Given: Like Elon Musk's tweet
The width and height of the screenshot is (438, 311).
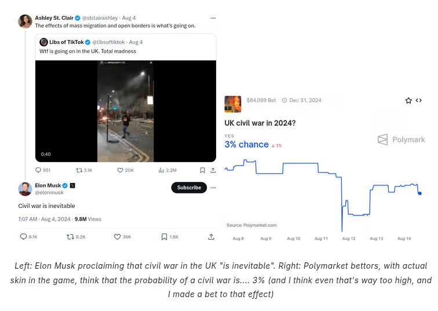Looking at the screenshot, I should [117, 236].
